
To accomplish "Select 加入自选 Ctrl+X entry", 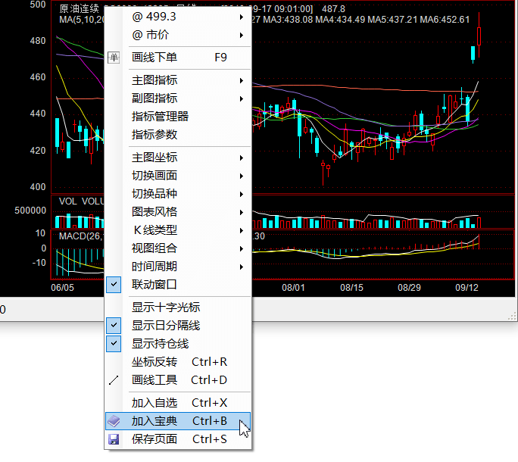I will [179, 403].
